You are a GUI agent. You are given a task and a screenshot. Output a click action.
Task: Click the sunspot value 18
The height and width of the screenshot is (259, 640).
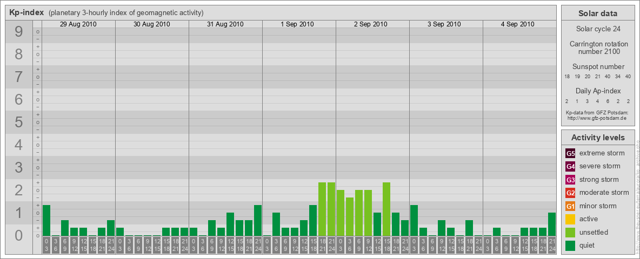567,77
